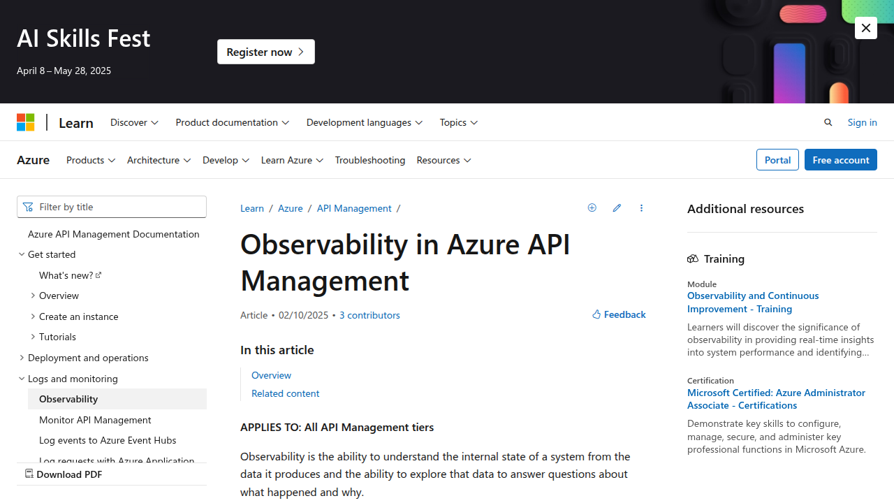894x503 pixels.
Task: Click the Register now button
Action: tap(266, 52)
